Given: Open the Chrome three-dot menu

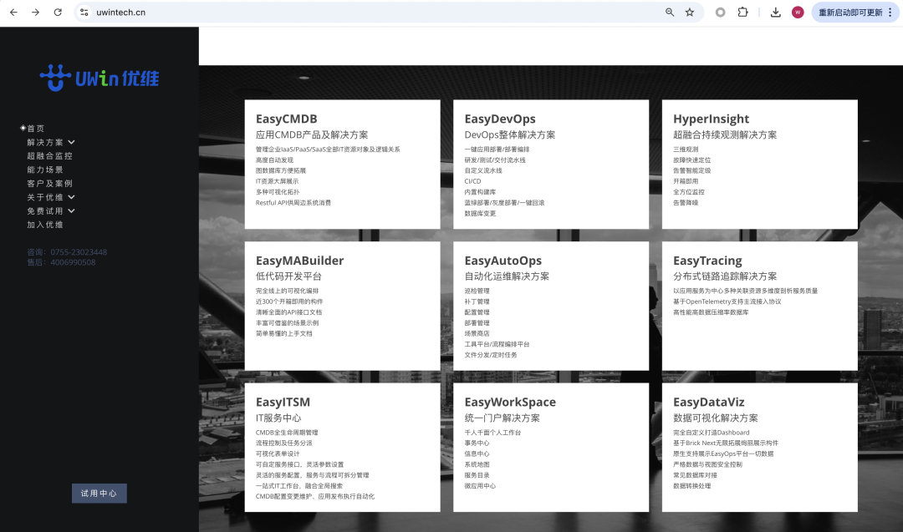Looking at the screenshot, I should pos(890,12).
